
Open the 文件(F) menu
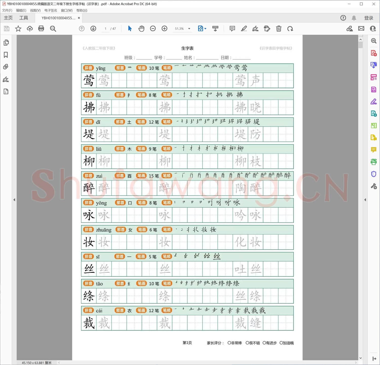pos(7,10)
